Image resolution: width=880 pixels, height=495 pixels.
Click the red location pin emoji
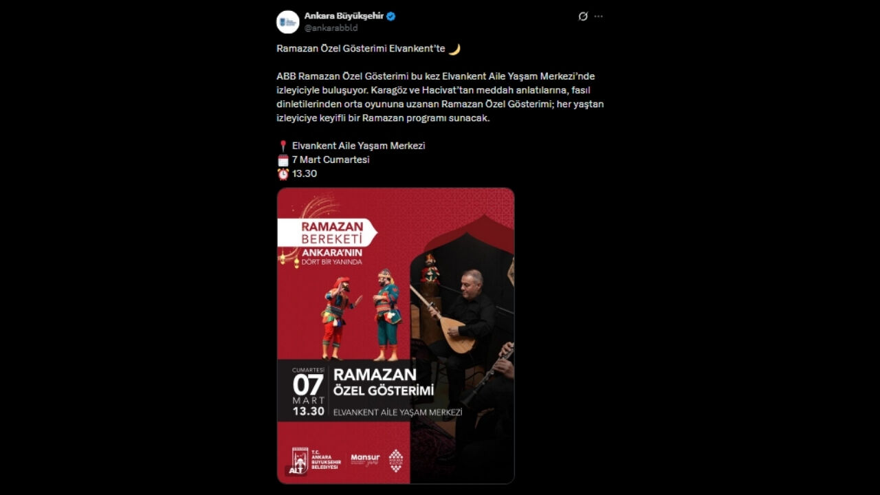(283, 146)
